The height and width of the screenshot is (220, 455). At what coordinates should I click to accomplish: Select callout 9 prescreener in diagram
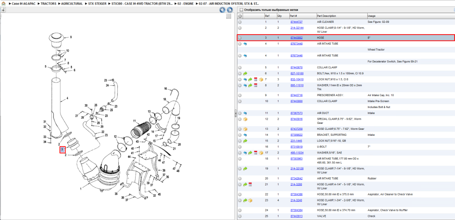pos(71,37)
